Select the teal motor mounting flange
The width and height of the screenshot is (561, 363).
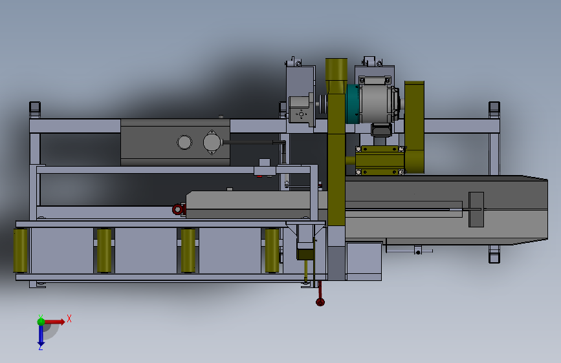click(x=353, y=104)
